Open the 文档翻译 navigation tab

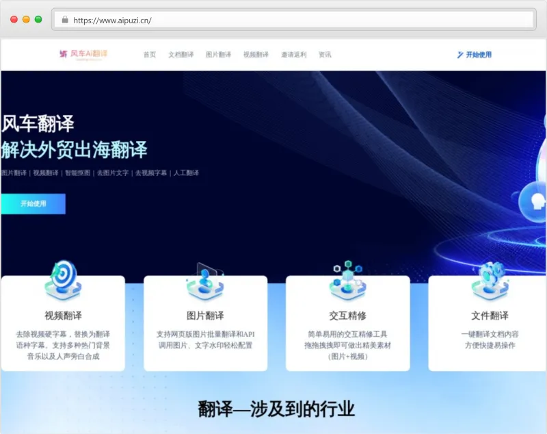179,54
